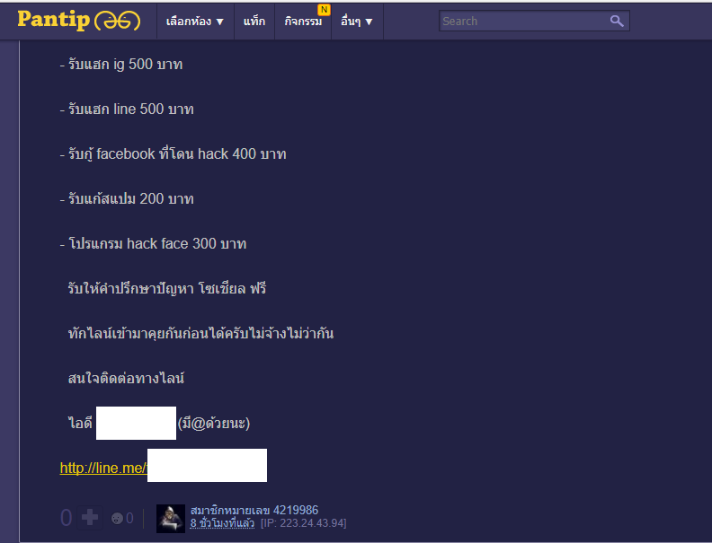
Task: Open the แท็ก menu item
Action: coord(254,22)
